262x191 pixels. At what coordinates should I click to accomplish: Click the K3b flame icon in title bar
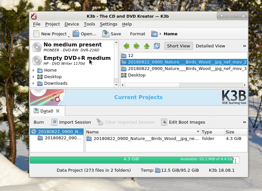[x=34, y=16]
